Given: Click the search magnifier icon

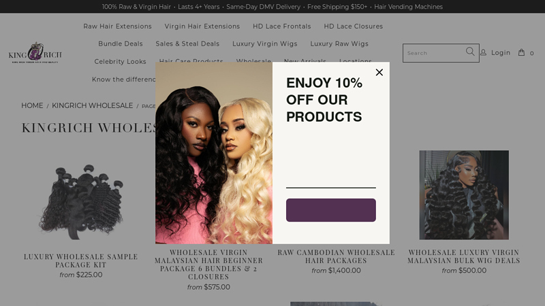Looking at the screenshot, I should (470, 52).
